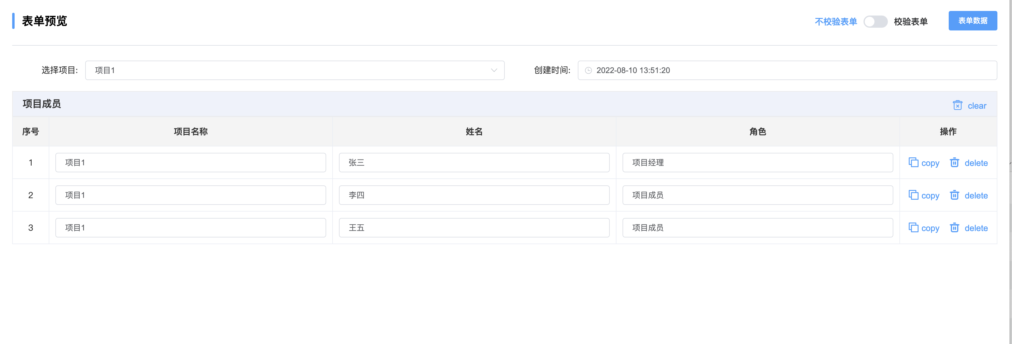Click the copy link for 张三 row
The height and width of the screenshot is (344, 1012).
(930, 163)
